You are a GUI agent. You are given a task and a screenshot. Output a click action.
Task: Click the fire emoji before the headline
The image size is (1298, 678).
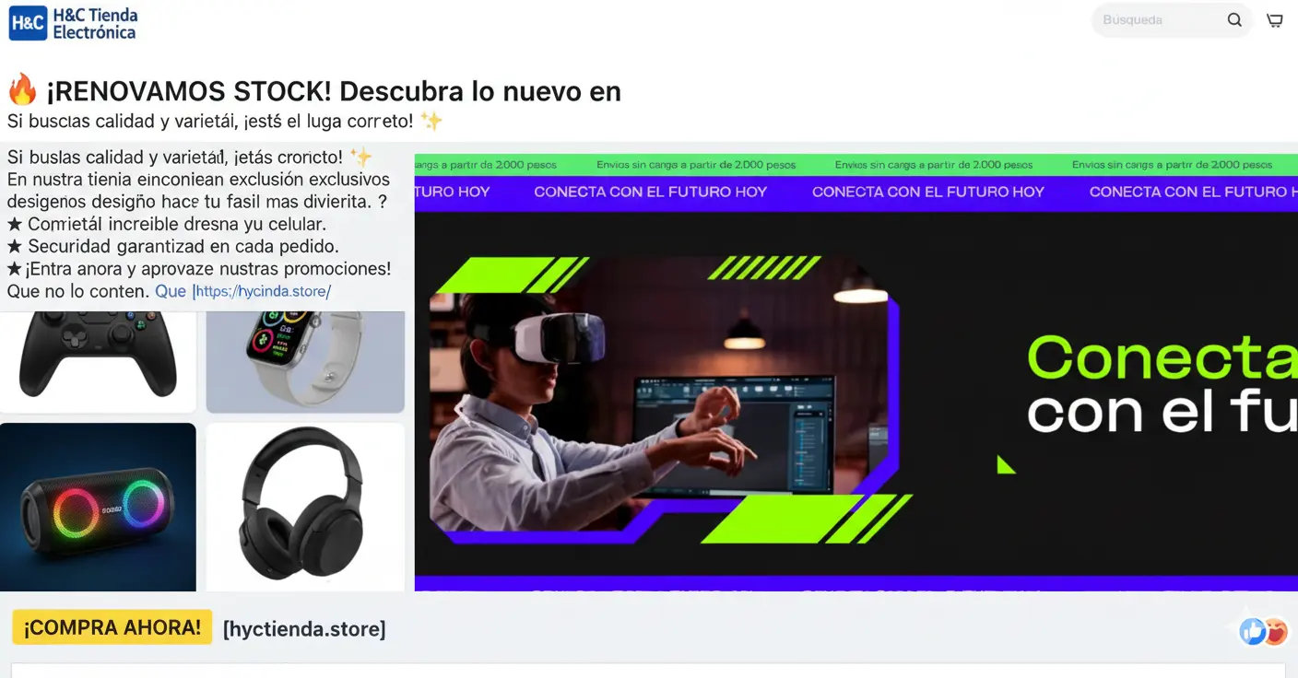click(22, 91)
